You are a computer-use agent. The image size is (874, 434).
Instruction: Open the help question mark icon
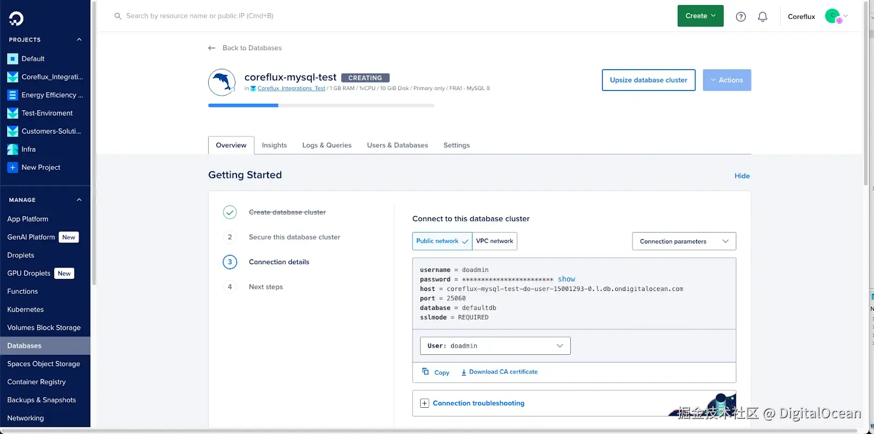tap(741, 17)
